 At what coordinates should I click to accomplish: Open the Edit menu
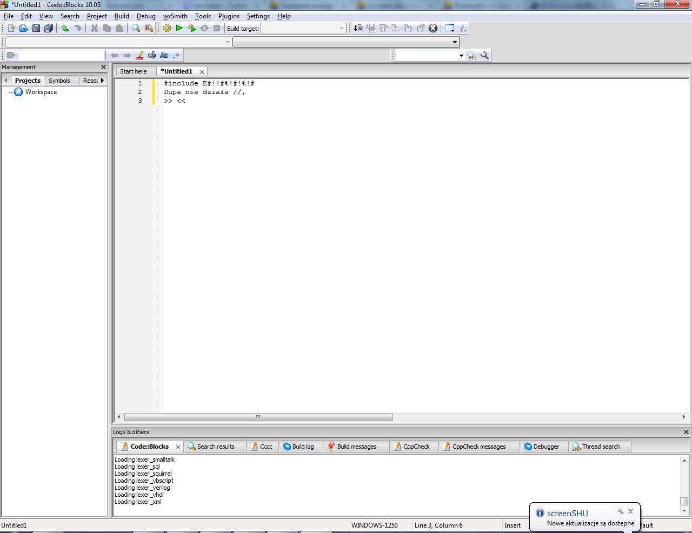(x=26, y=16)
